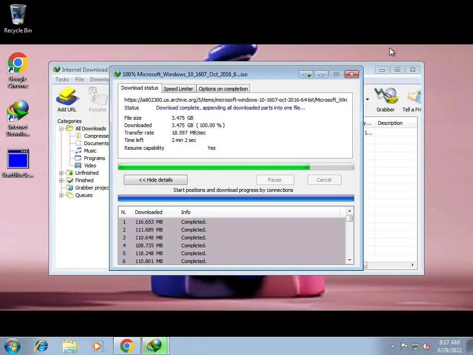473x355 pixels.
Task: Open the Downloads menu
Action: pyautogui.click(x=99, y=80)
